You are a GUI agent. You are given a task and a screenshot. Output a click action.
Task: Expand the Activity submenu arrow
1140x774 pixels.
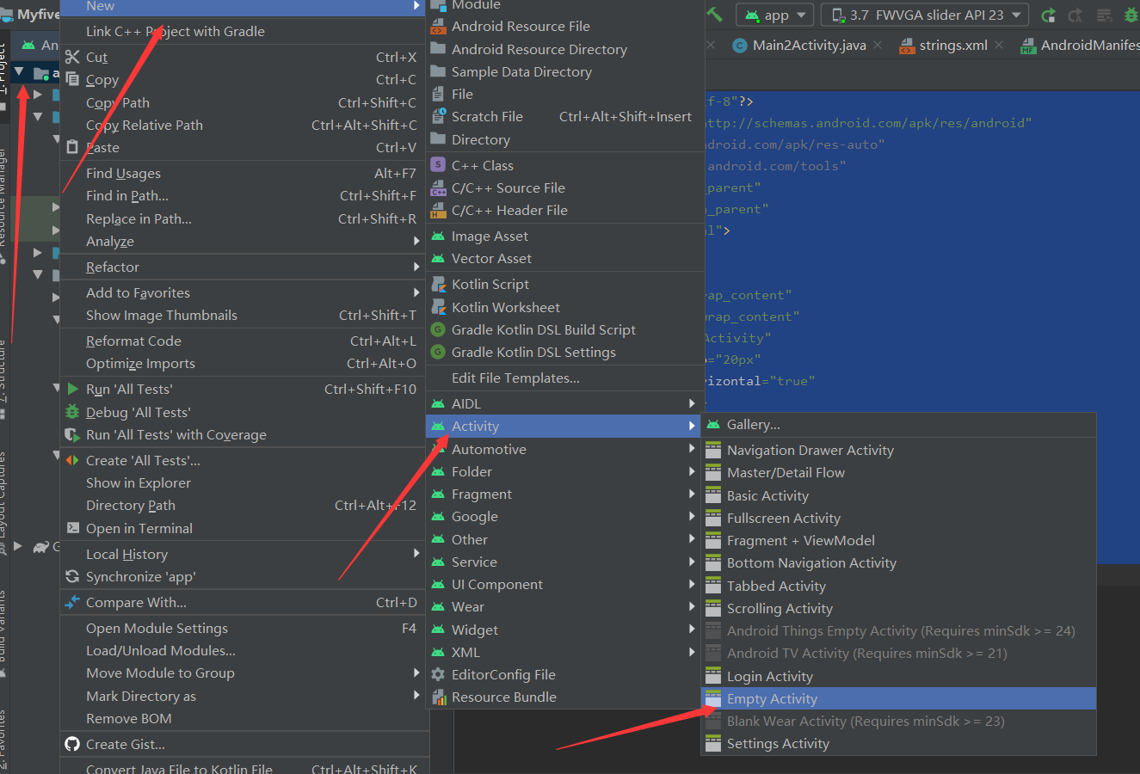pyautogui.click(x=692, y=426)
